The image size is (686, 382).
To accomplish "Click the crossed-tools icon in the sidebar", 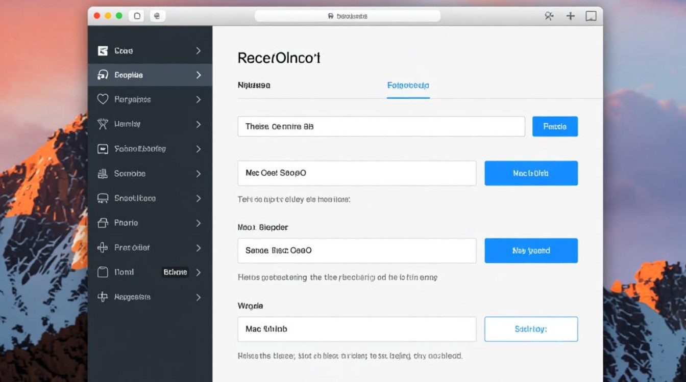I will click(x=103, y=124).
